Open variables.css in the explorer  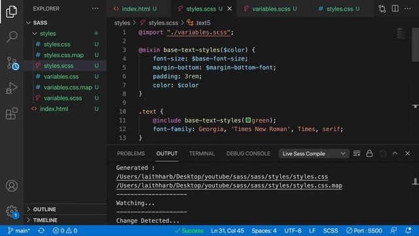pyautogui.click(x=65, y=77)
